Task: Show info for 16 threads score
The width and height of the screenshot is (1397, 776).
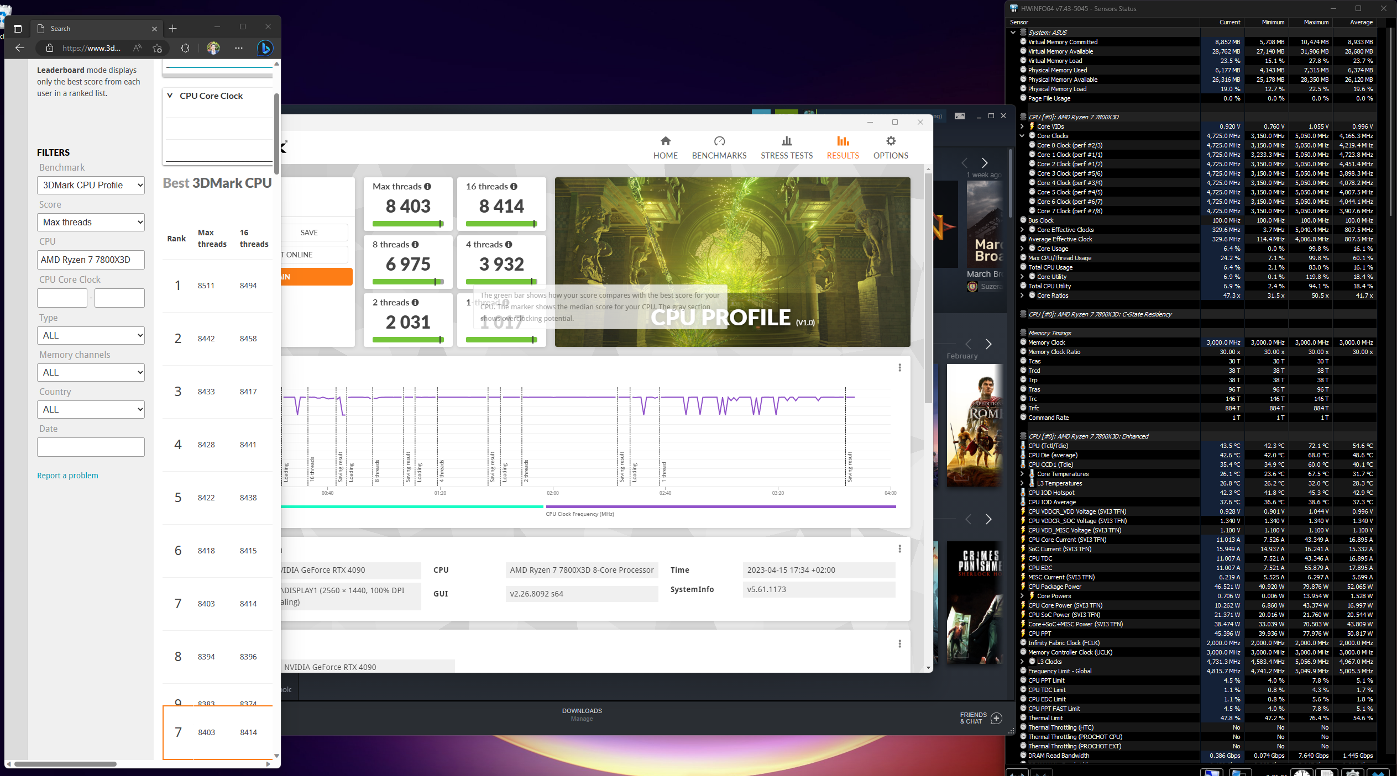Action: click(514, 187)
